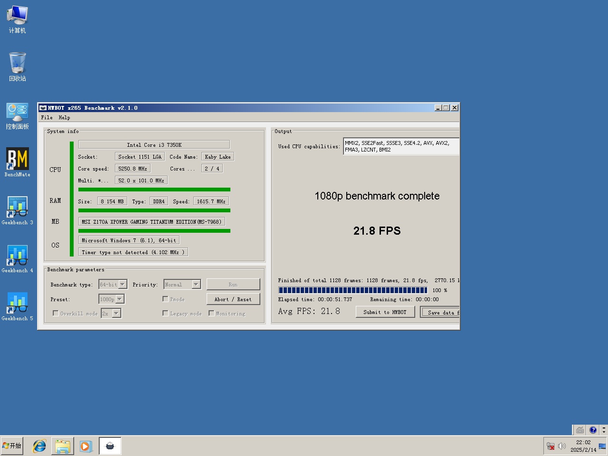Toggle the Legacy mode checkbox
This screenshot has height=456, width=608.
pos(165,313)
